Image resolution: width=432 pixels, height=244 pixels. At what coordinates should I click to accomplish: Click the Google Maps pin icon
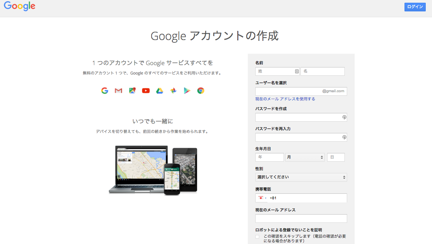point(132,91)
